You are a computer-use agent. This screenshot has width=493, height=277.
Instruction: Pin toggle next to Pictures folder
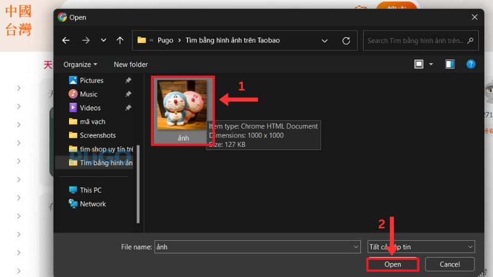click(x=128, y=81)
